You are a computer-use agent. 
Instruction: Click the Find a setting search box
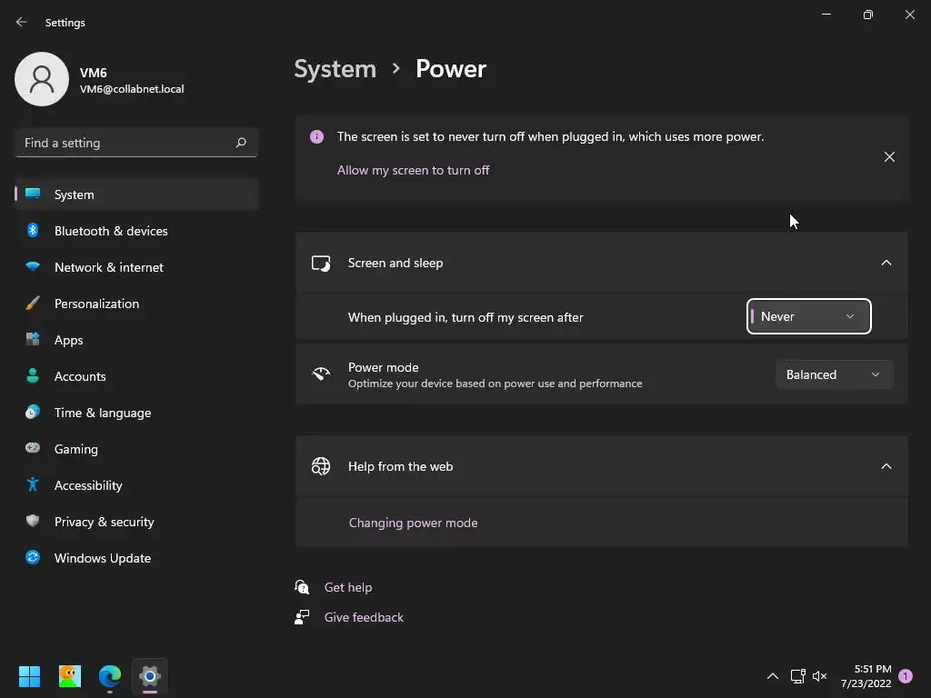pos(136,143)
